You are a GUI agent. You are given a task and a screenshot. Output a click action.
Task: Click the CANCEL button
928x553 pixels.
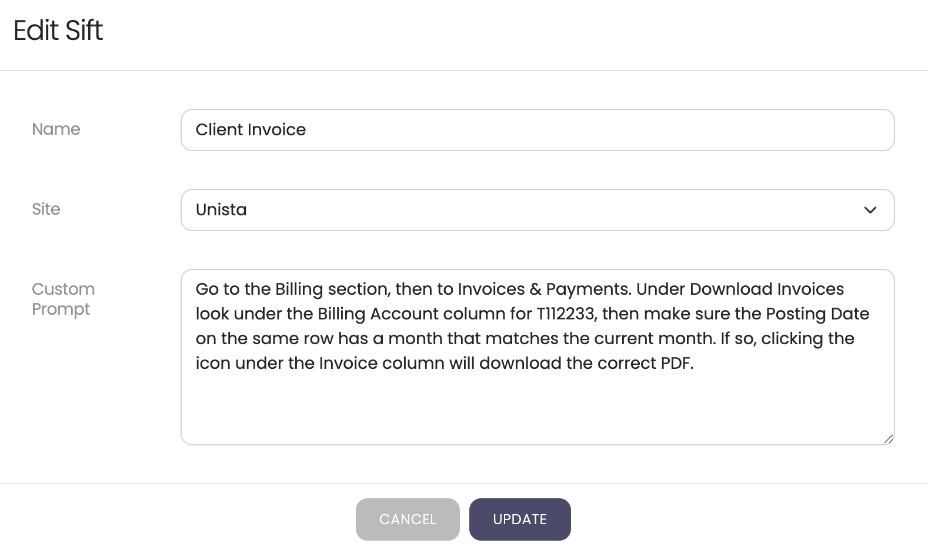[x=408, y=519]
